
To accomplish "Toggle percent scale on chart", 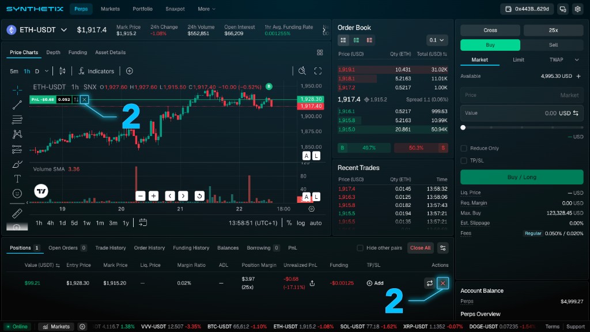I will tap(289, 223).
